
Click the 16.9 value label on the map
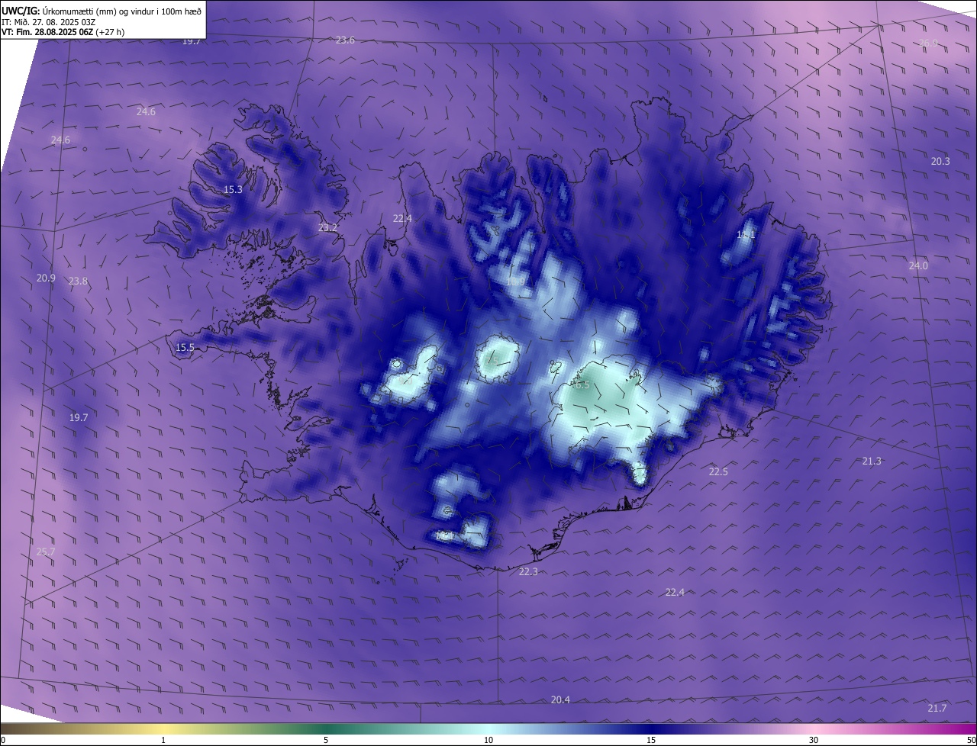[516, 281]
